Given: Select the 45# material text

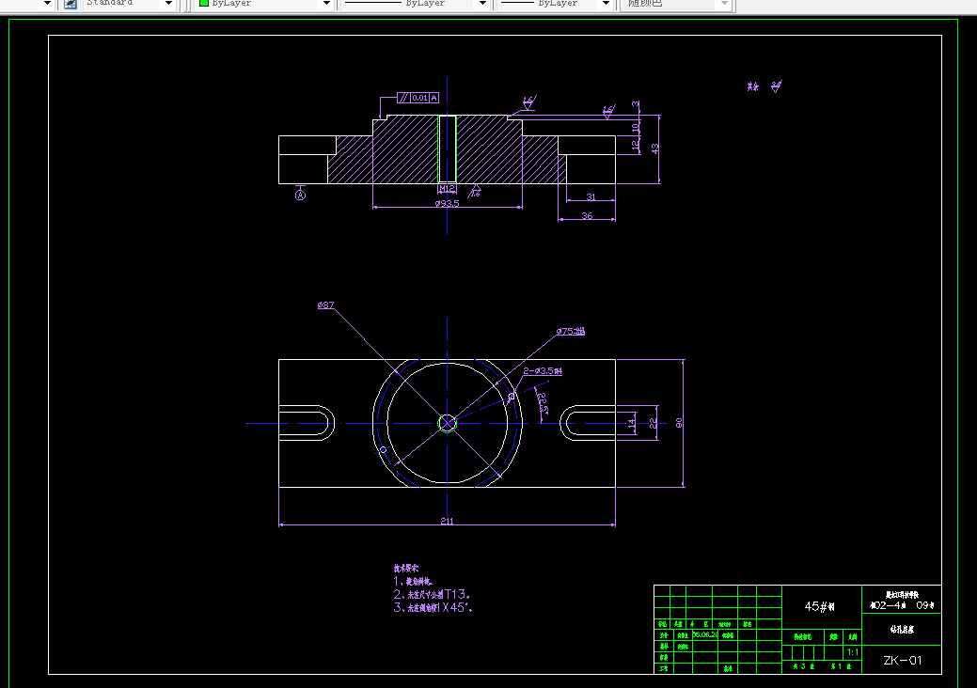Looking at the screenshot, I should (x=819, y=606).
